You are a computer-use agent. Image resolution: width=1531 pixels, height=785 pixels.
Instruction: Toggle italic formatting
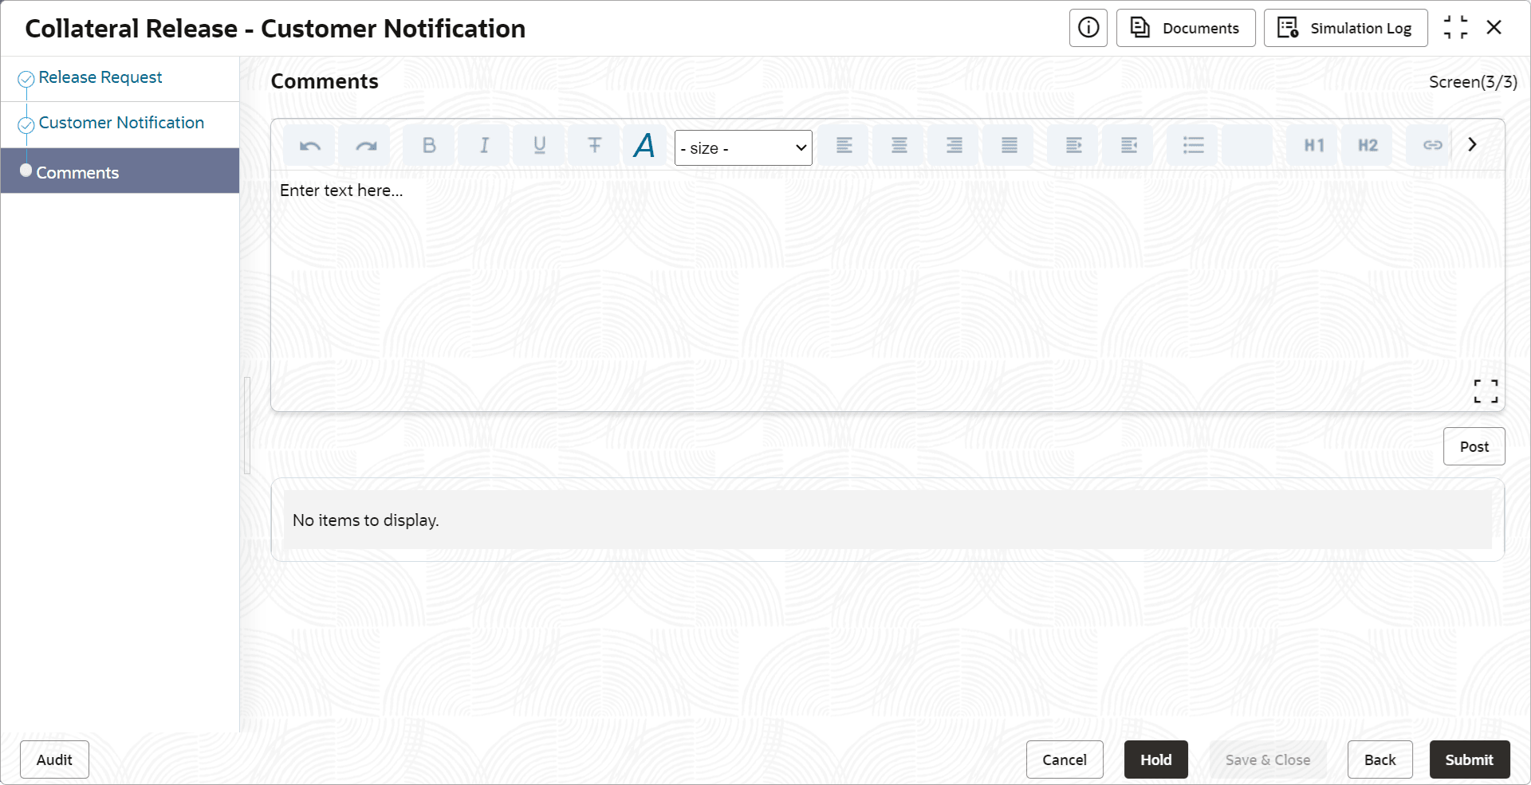(x=484, y=145)
